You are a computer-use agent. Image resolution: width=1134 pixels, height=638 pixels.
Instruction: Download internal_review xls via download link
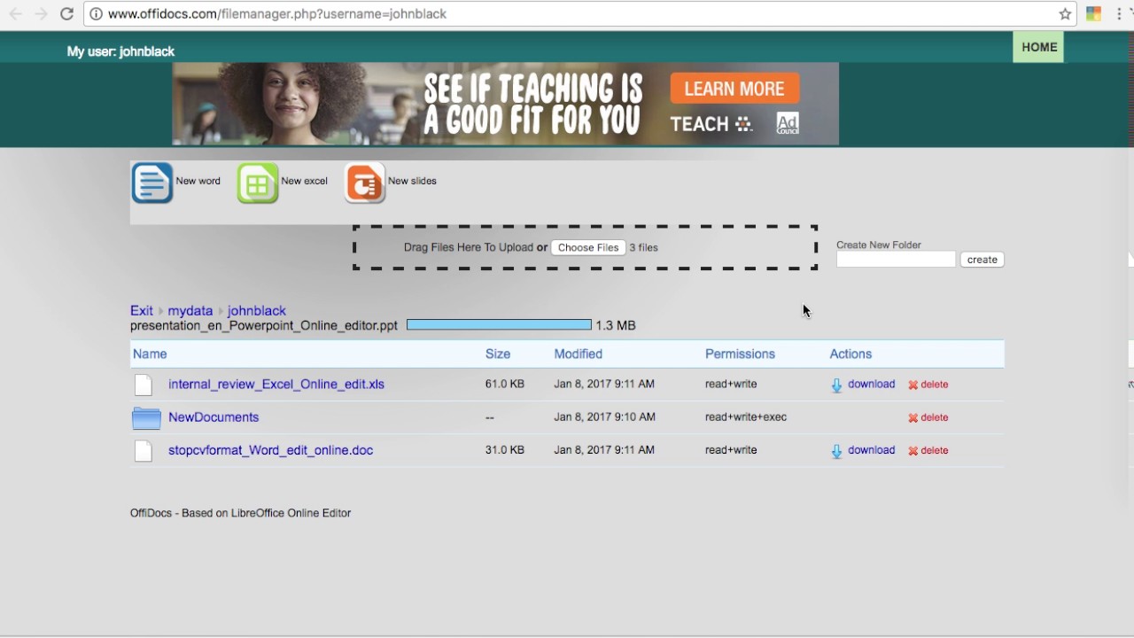point(872,385)
